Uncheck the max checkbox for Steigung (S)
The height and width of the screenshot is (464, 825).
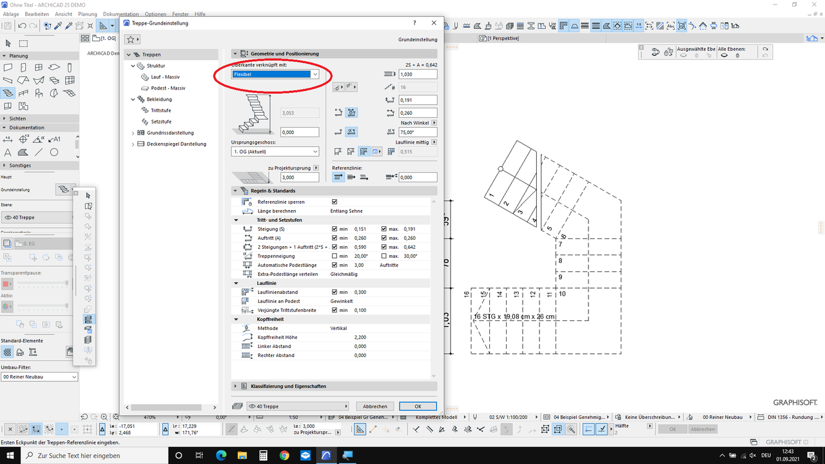pos(383,228)
